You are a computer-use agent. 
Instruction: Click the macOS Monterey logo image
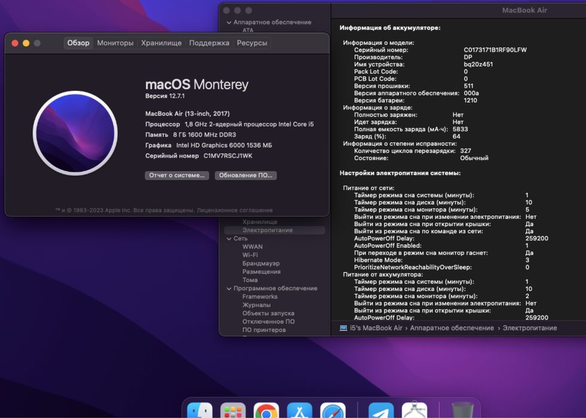75,133
